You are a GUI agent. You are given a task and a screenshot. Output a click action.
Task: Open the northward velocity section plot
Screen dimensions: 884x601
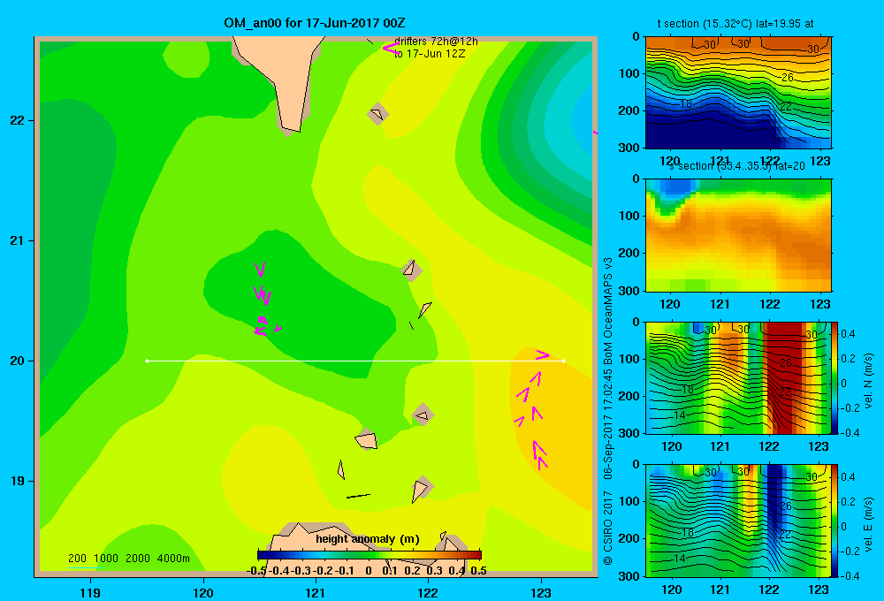point(738,377)
